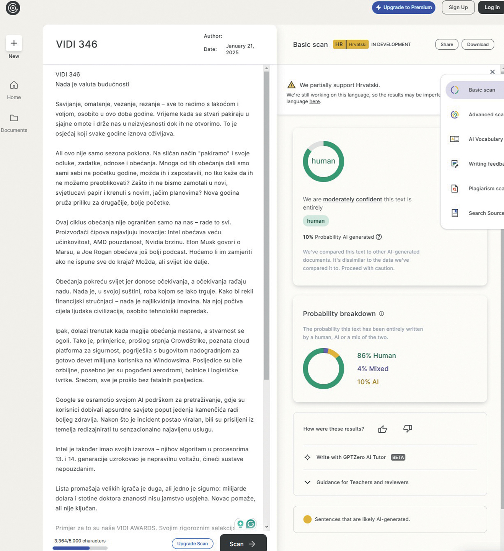This screenshot has width=504, height=551.
Task: Click the document title VIDI 346
Action: pyautogui.click(x=77, y=44)
